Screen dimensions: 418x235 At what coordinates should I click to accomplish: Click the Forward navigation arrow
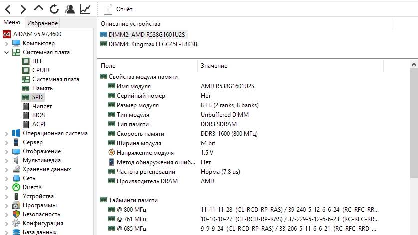click(x=23, y=9)
